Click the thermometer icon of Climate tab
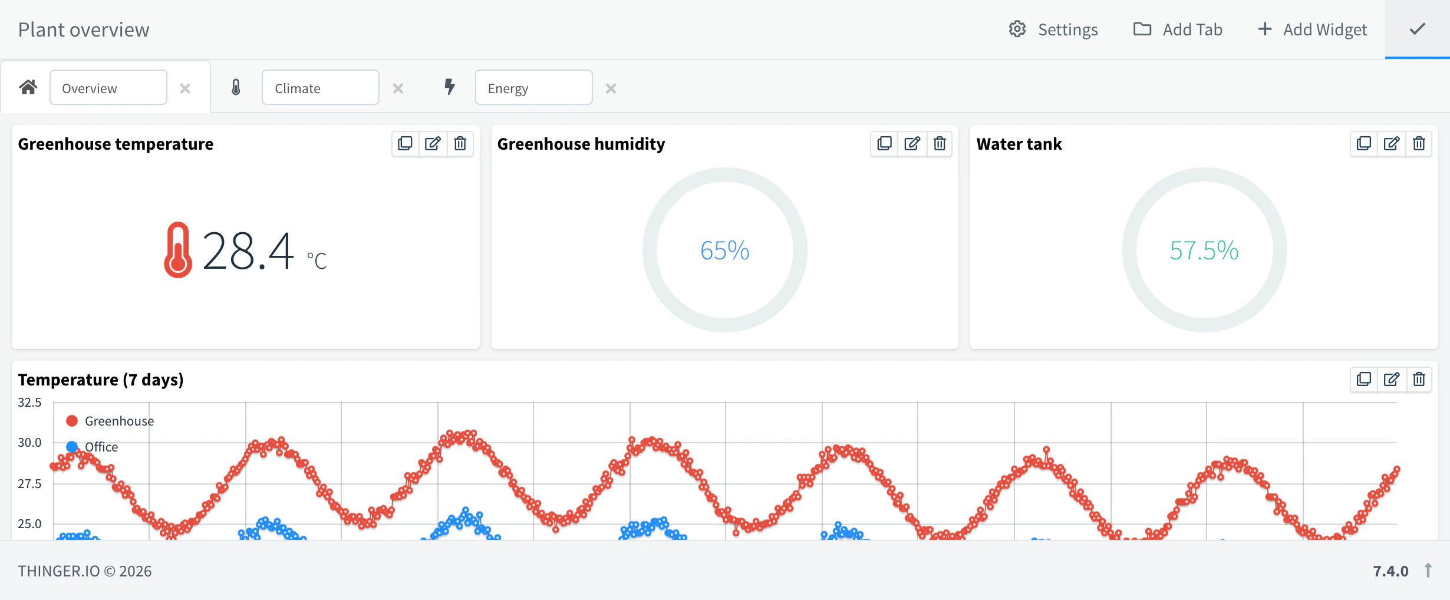Image resolution: width=1450 pixels, height=600 pixels. pyautogui.click(x=236, y=88)
